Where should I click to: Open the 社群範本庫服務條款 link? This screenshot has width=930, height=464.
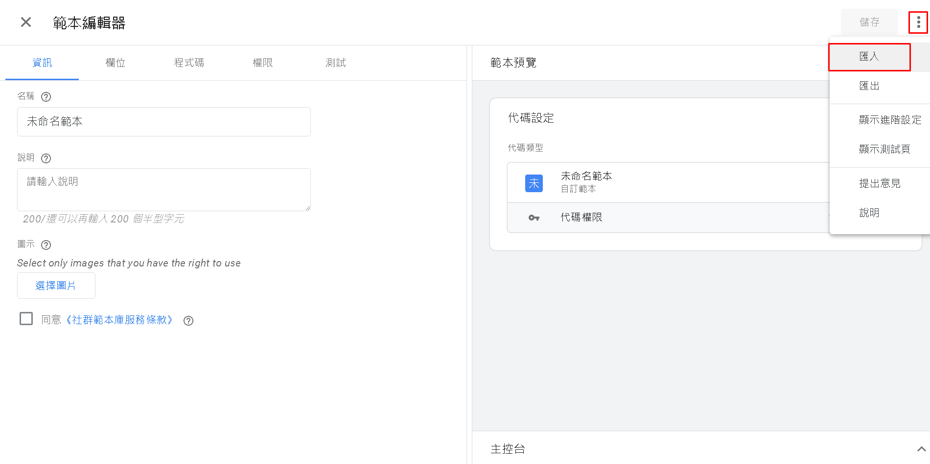coord(119,320)
